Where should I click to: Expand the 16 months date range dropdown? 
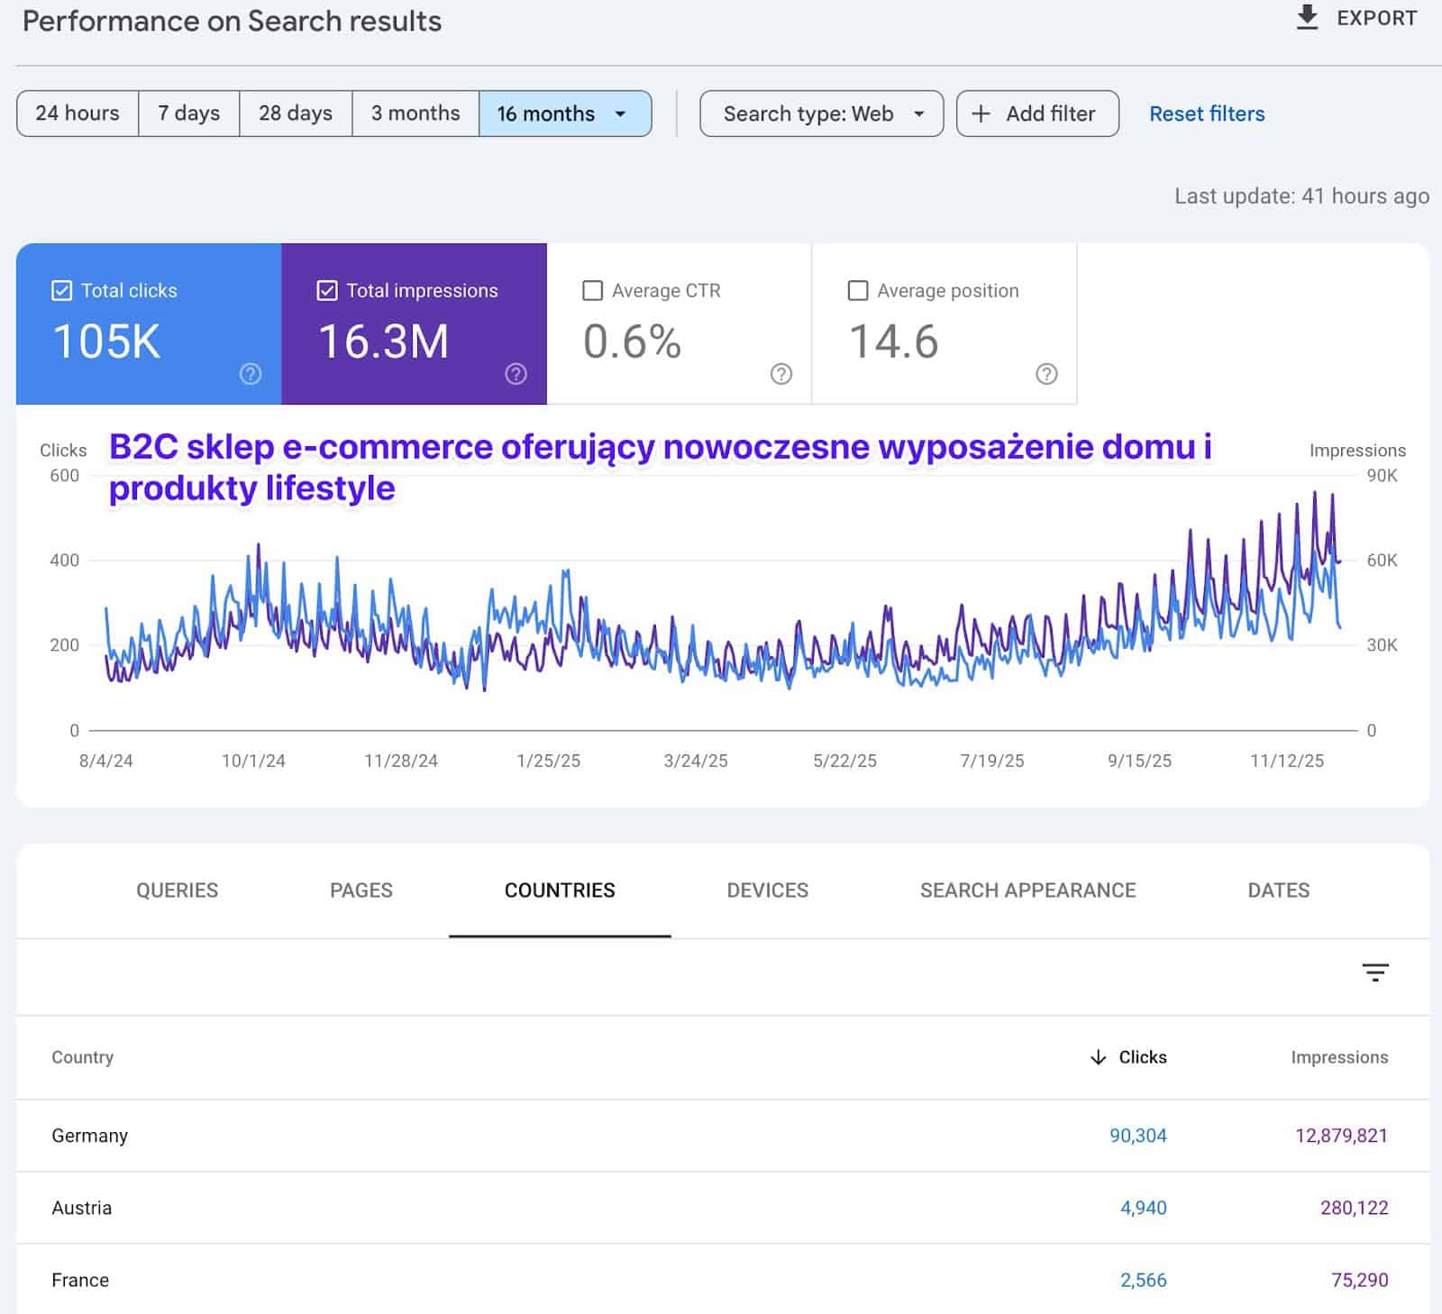[x=620, y=114]
